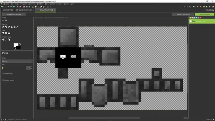Open the CONSOLE tab
Viewport: 215px width, 121px height.
click(209, 10)
